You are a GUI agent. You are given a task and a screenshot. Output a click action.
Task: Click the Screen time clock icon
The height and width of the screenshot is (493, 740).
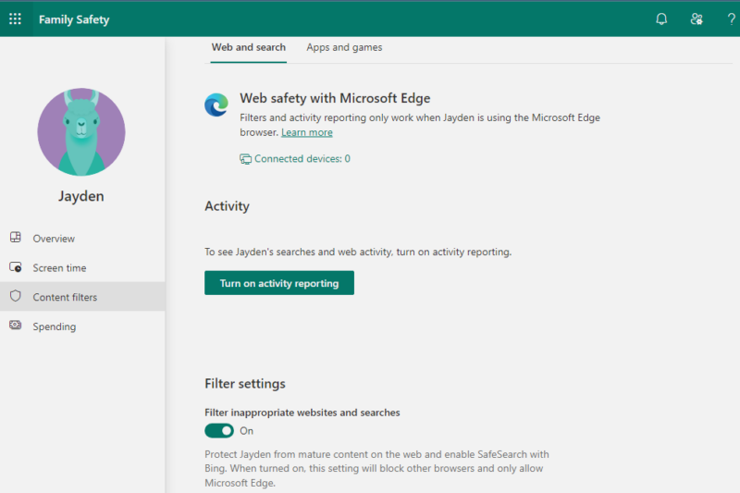(x=16, y=267)
